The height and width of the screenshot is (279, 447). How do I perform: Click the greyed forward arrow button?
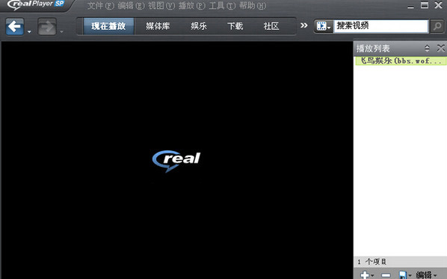click(47, 27)
